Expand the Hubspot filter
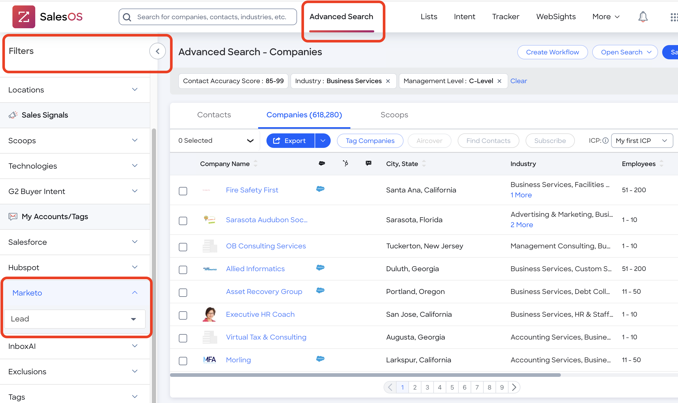Image resolution: width=678 pixels, height=403 pixels. [75, 268]
